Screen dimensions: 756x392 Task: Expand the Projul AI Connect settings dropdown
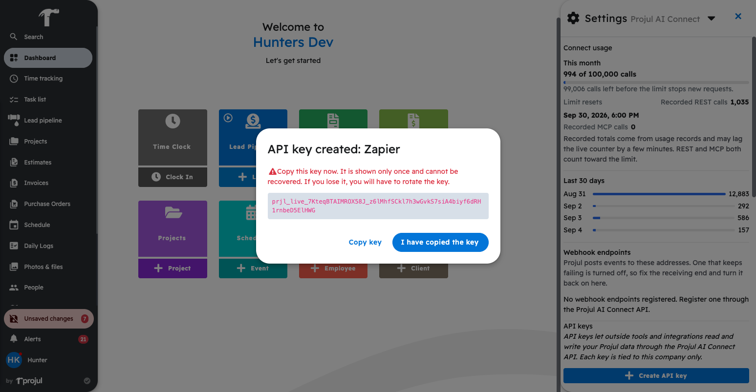tap(712, 19)
